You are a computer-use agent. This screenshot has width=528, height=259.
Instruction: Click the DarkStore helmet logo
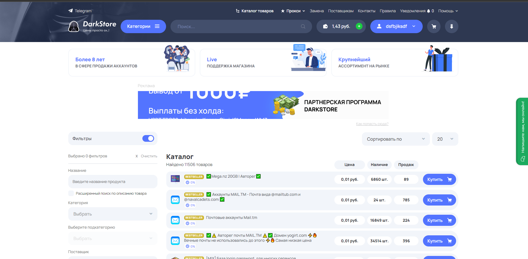click(74, 26)
